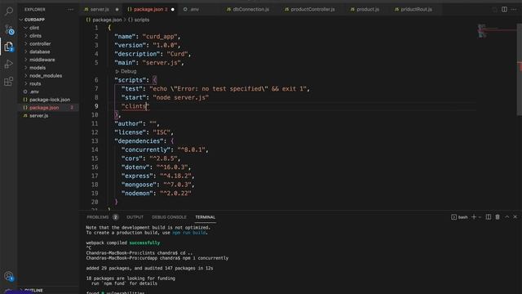Viewport: 522px width, 294px height.
Task: Click the "nodemon" dependency line
Action: tap(156, 194)
